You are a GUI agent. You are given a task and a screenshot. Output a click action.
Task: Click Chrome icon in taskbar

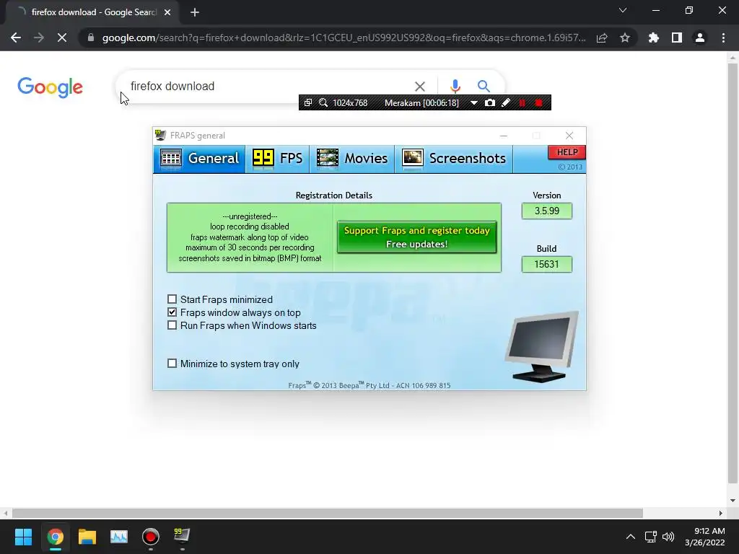[x=55, y=536]
